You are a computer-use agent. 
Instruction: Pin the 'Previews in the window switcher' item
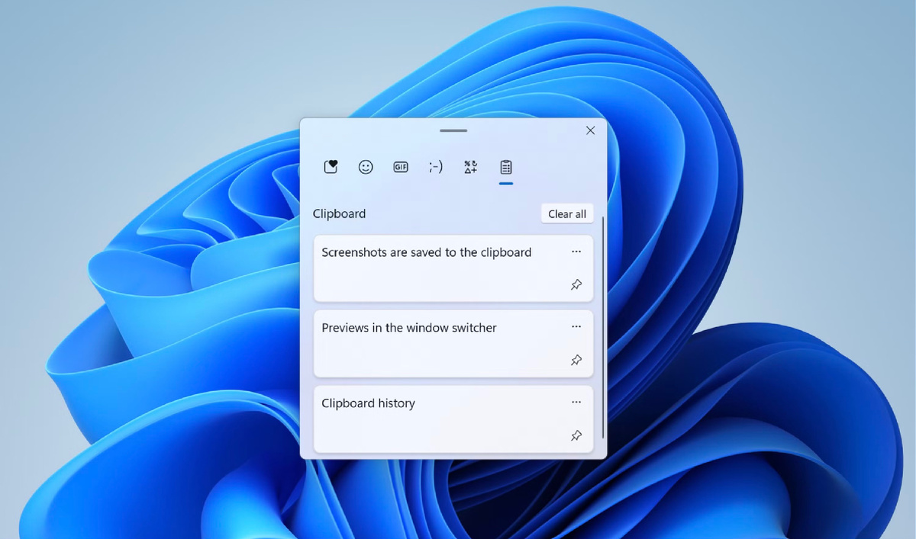pos(576,360)
